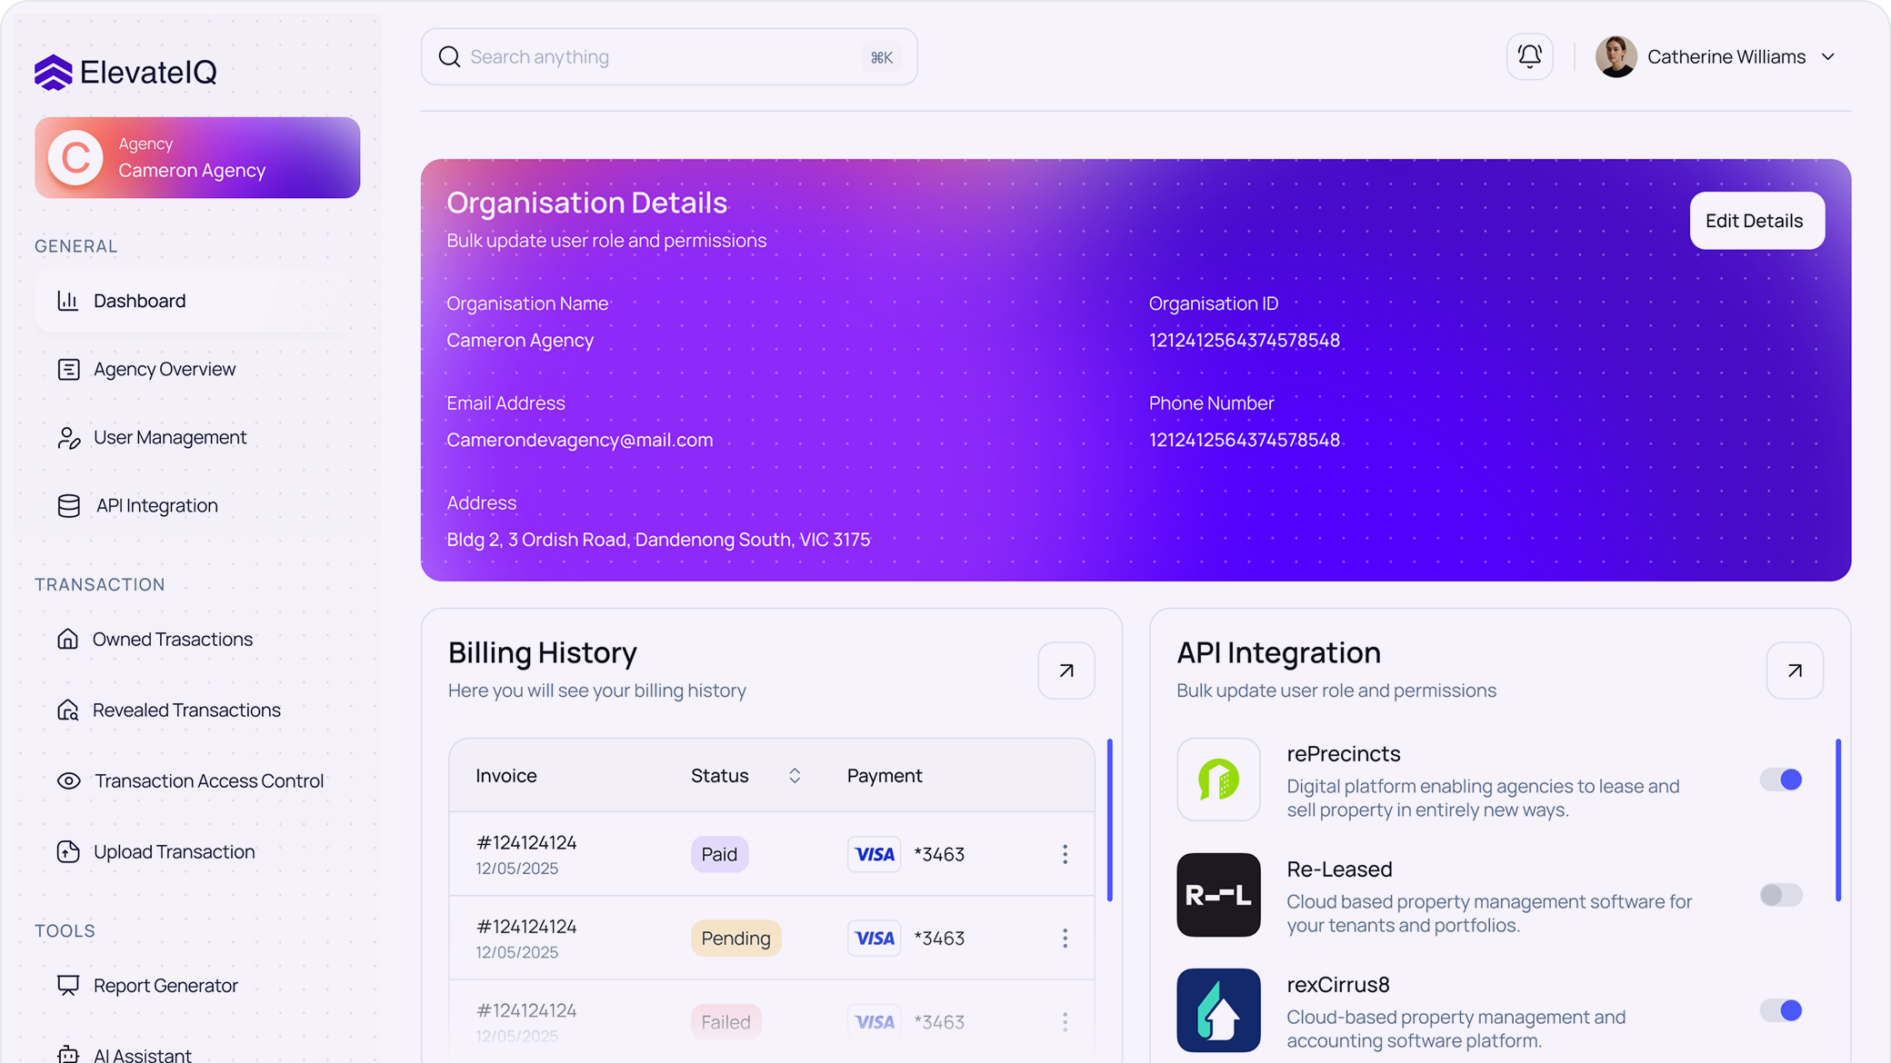Click the ElevateIQ logo
Image resolution: width=1891 pixels, height=1063 pixels.
[x=125, y=72]
